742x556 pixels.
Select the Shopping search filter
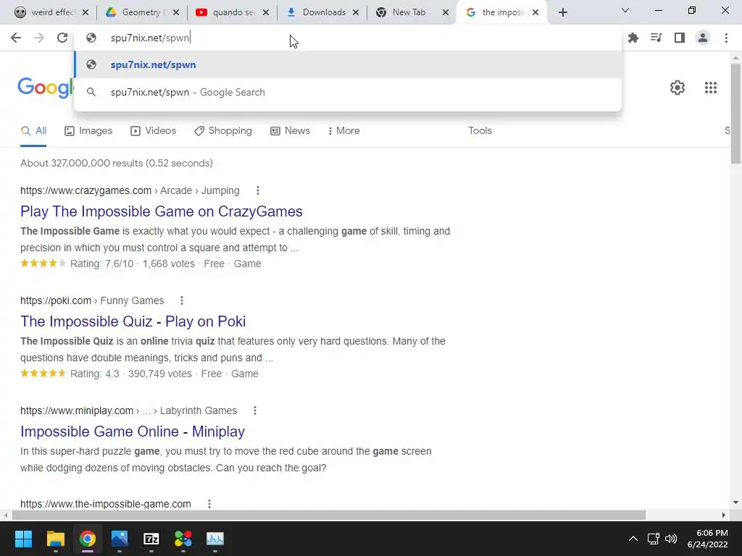(223, 131)
